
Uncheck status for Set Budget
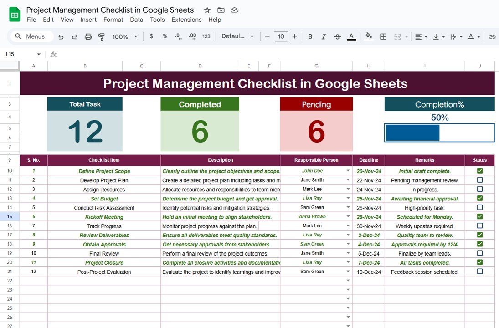pos(479,198)
